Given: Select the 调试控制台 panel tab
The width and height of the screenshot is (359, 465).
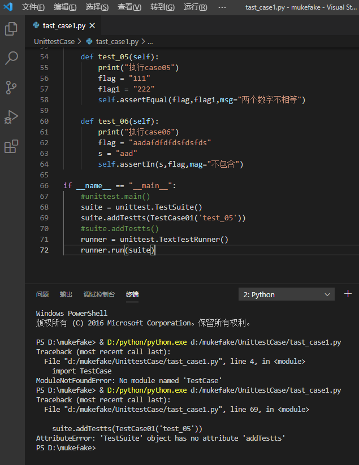Looking at the screenshot, I should pos(99,294).
